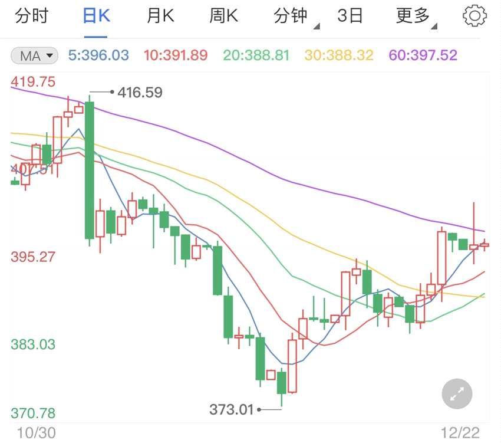Select the 周K weekly chart view
The width and height of the screenshot is (501, 443).
point(224,16)
